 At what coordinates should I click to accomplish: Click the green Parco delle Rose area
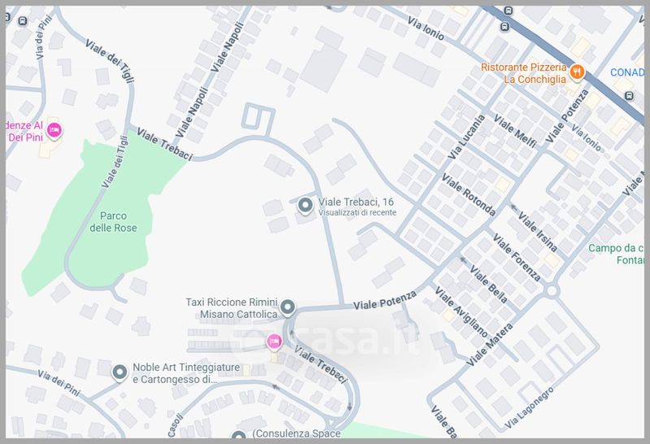[89, 244]
